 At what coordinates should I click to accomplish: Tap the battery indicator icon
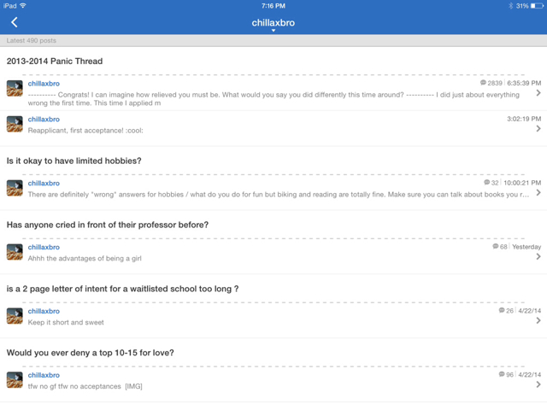[537, 6]
